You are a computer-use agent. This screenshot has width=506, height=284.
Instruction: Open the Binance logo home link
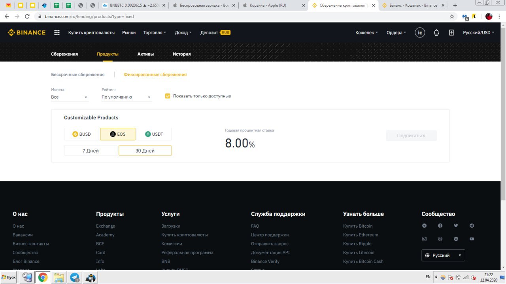tap(26, 33)
